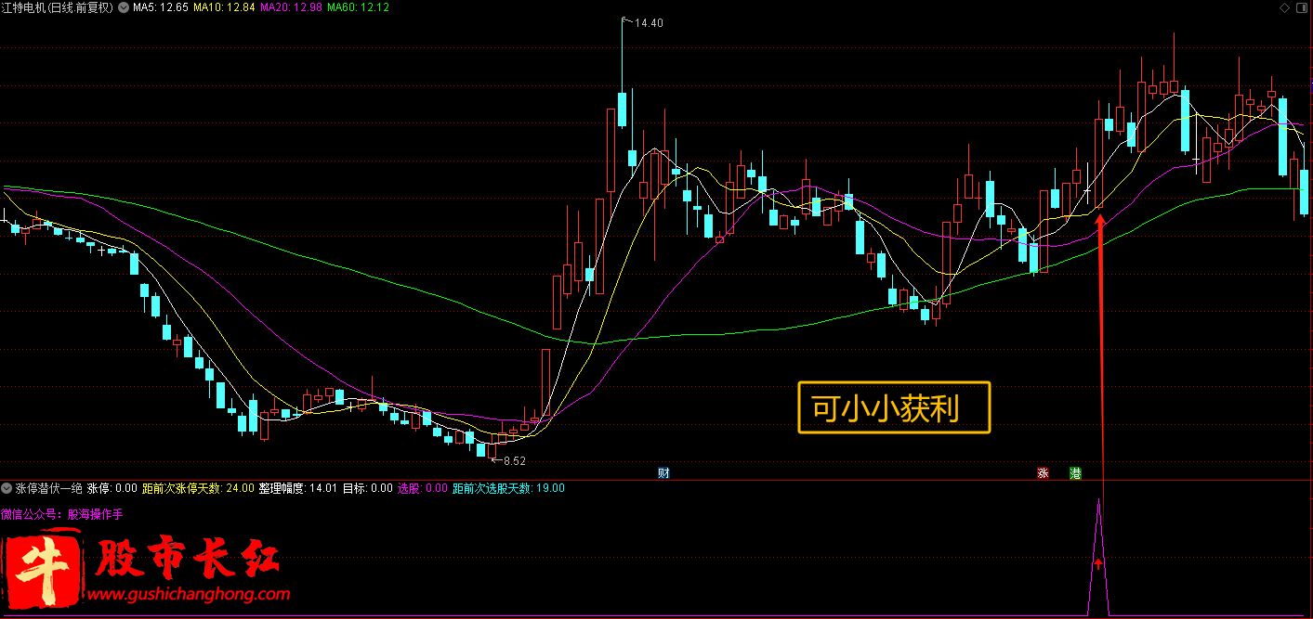The image size is (1313, 619).
Task: Click the 微信公众号: 股海操作手 text
Action: click(x=62, y=513)
